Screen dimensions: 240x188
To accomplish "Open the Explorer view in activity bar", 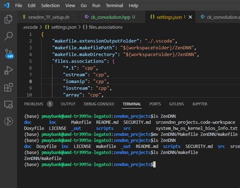I will pyautogui.click(x=9, y=19).
